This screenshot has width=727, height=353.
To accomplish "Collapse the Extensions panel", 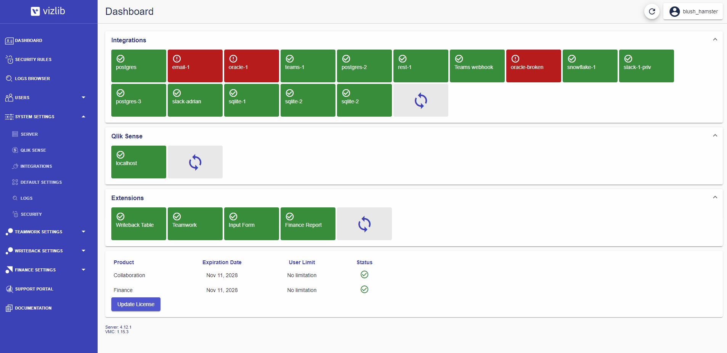I will coord(715,197).
